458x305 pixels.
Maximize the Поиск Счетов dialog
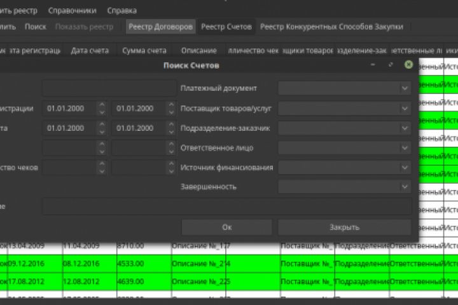click(391, 65)
